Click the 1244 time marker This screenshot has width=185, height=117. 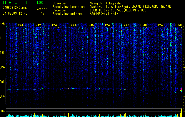[73, 25]
